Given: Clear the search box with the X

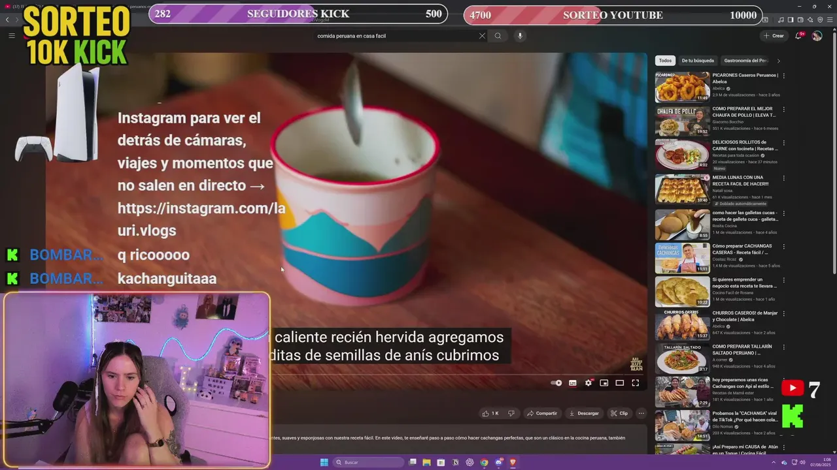Looking at the screenshot, I should pos(482,36).
